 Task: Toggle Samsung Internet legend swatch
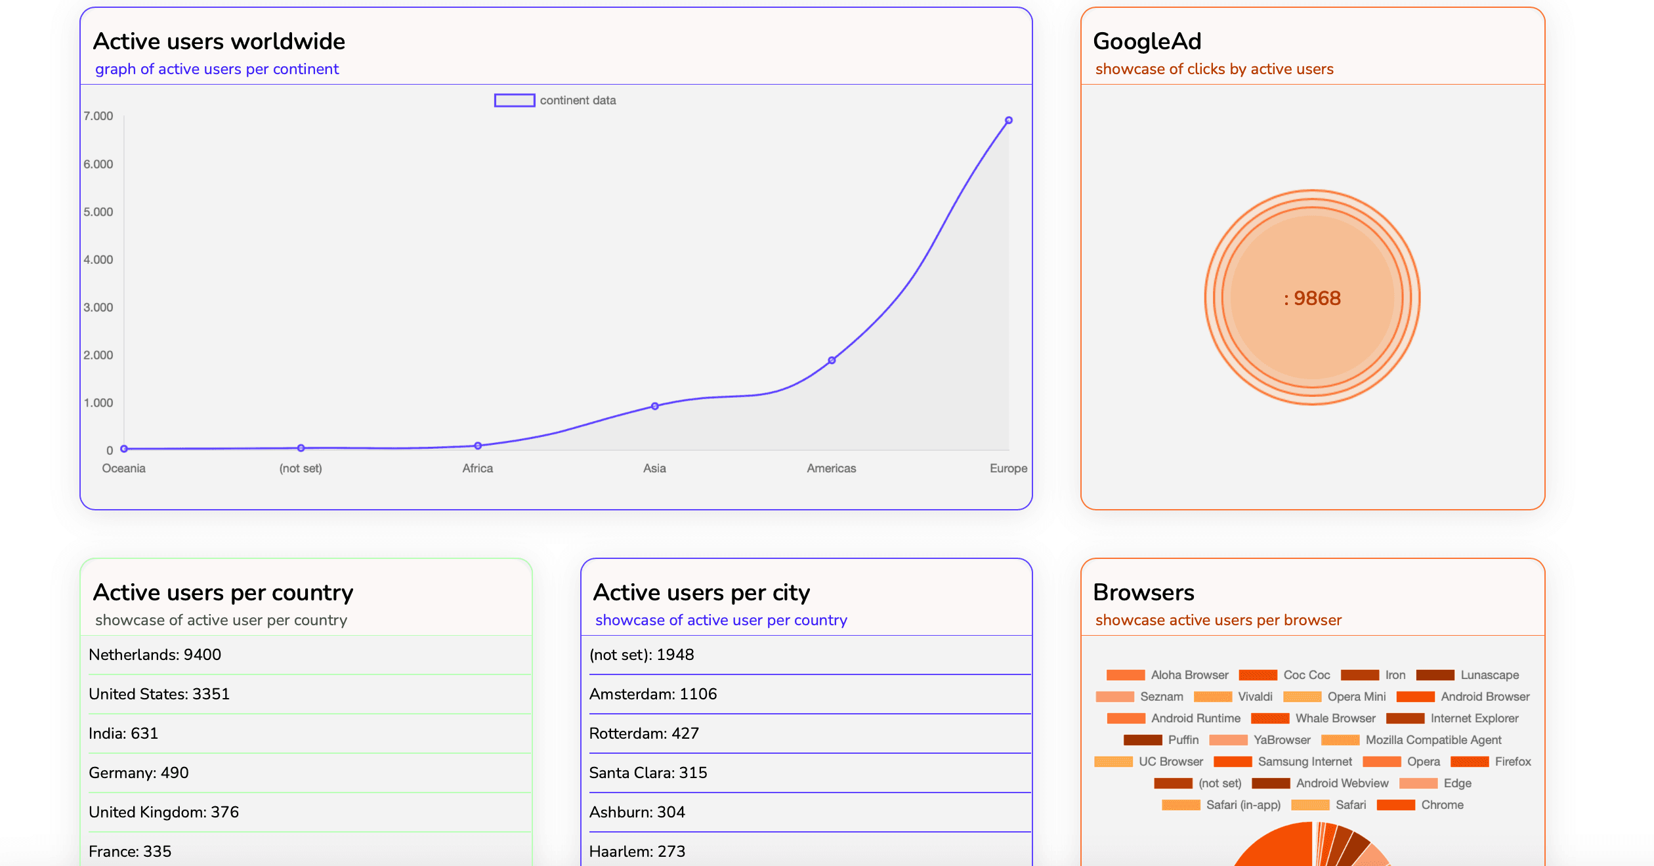coord(1233,762)
